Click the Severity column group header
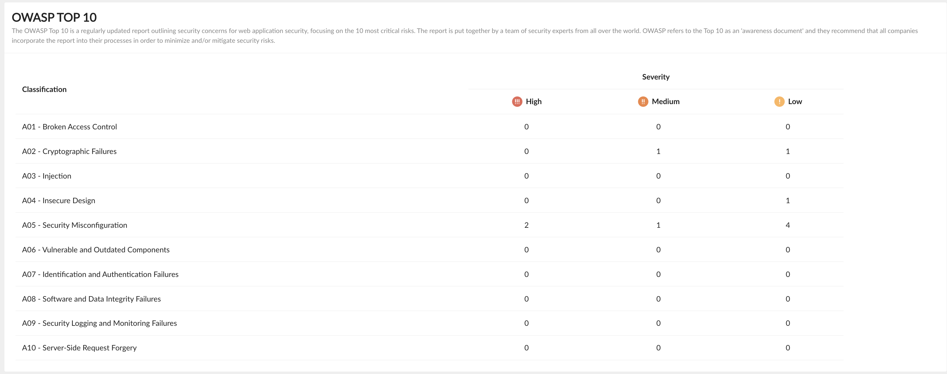The image size is (947, 374). tap(655, 77)
